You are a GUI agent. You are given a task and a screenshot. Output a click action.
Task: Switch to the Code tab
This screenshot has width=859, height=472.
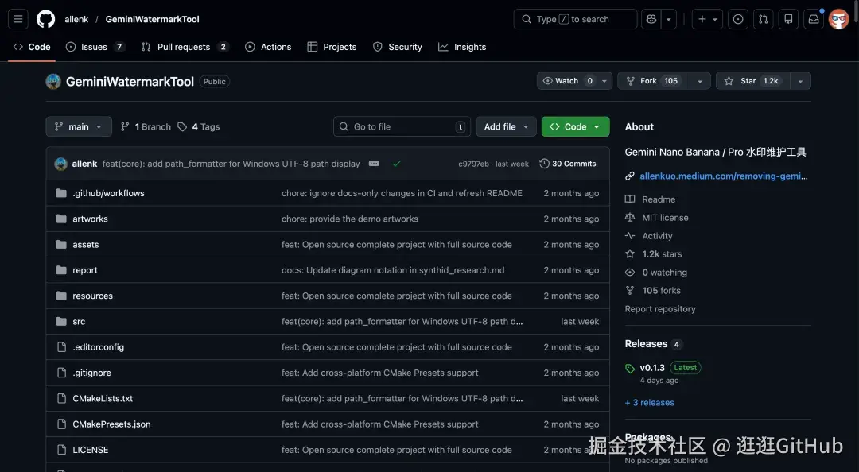[x=32, y=47]
